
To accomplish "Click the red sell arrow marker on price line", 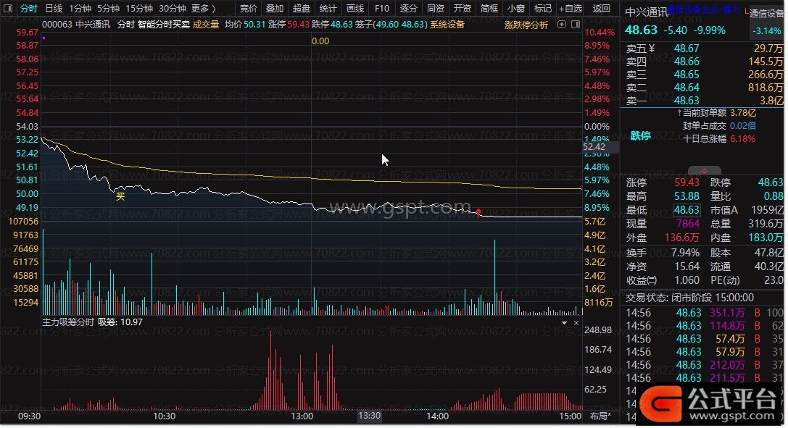I will 478,211.
